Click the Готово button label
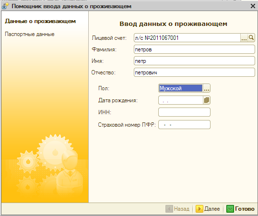The height and width of the screenshot is (216, 258). pyautogui.click(x=245, y=209)
